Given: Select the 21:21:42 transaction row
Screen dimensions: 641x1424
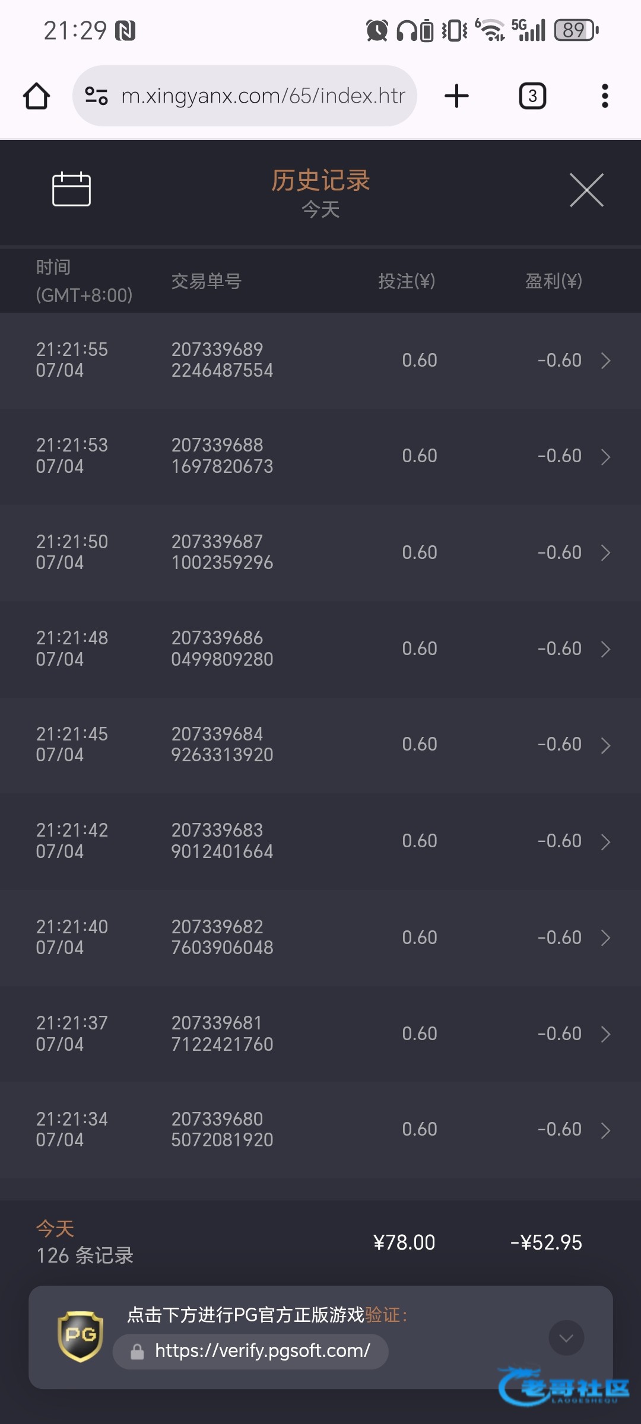Looking at the screenshot, I should (x=320, y=841).
